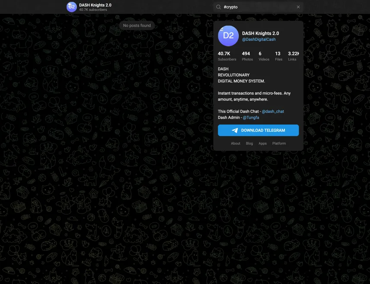The height and width of the screenshot is (284, 370).
Task: Open the Platform footer link
Action: click(279, 144)
